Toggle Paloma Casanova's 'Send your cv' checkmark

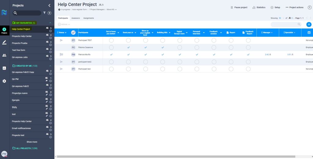coord(128,47)
